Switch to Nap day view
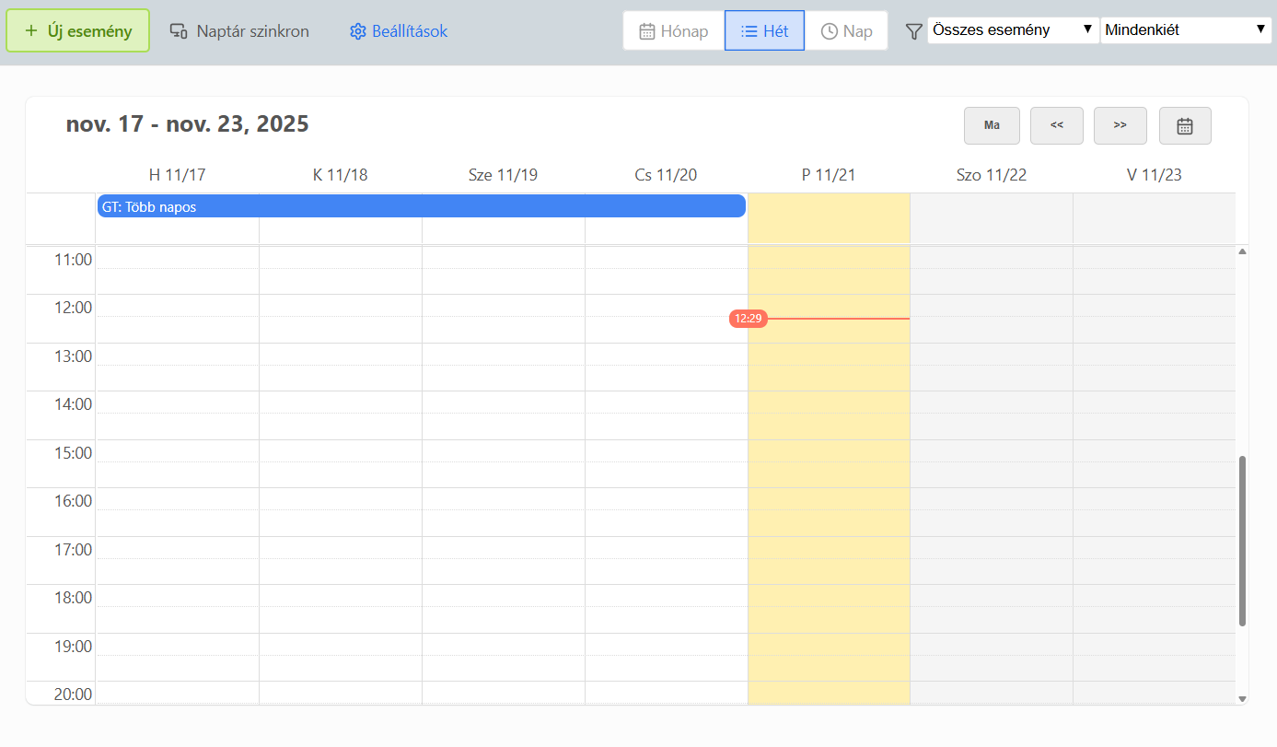This screenshot has width=1277, height=747. coord(846,31)
